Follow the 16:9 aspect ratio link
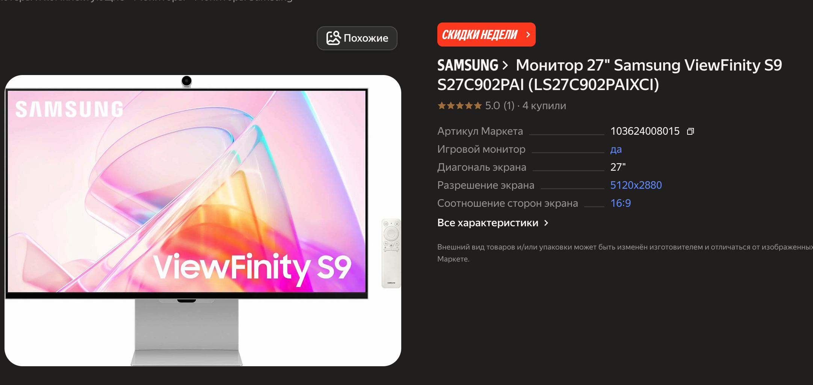Screen dimensions: 813x385 (620, 203)
